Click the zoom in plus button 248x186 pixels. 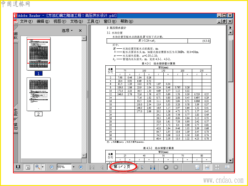(x=81, y=167)
